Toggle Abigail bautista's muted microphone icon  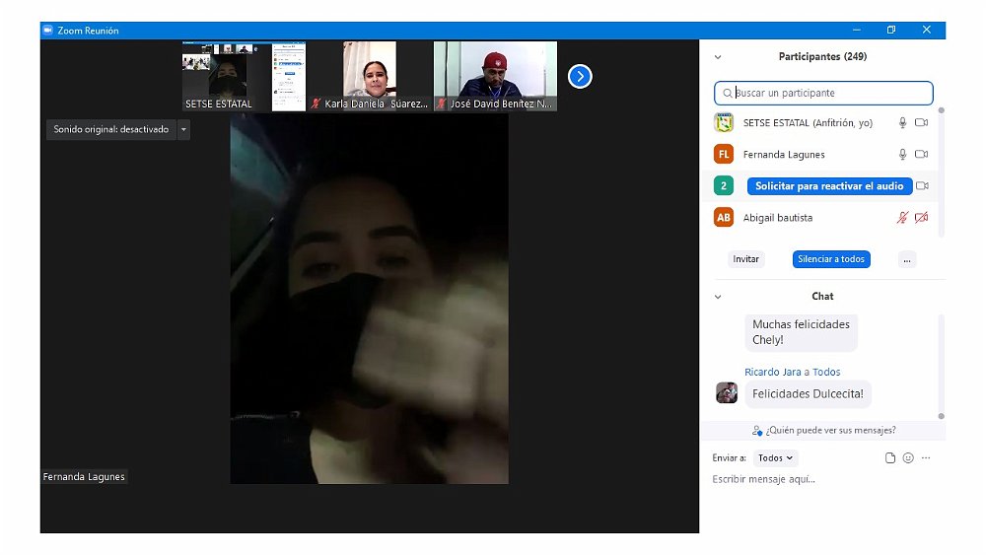(x=901, y=218)
